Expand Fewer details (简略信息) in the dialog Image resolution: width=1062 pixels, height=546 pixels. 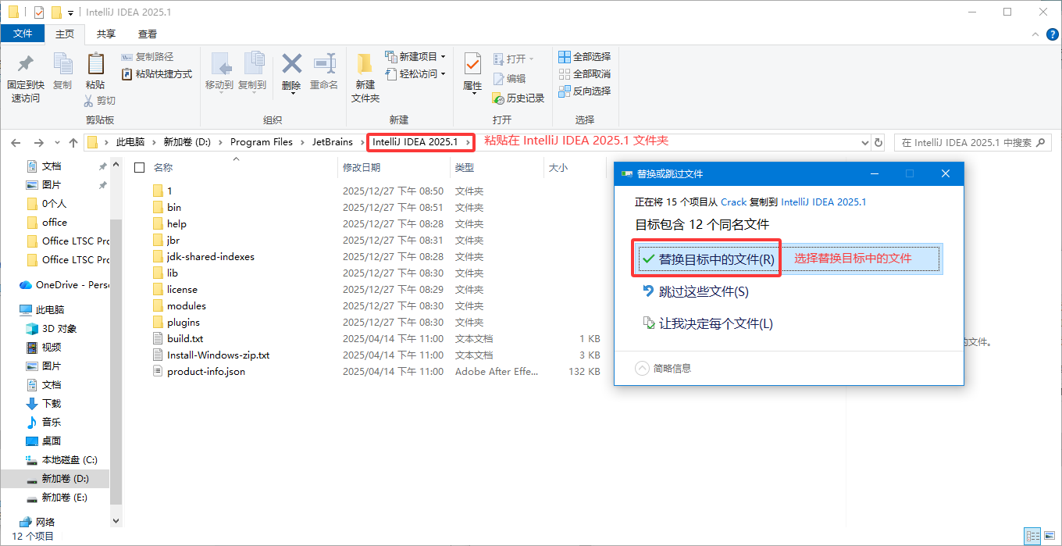point(663,368)
